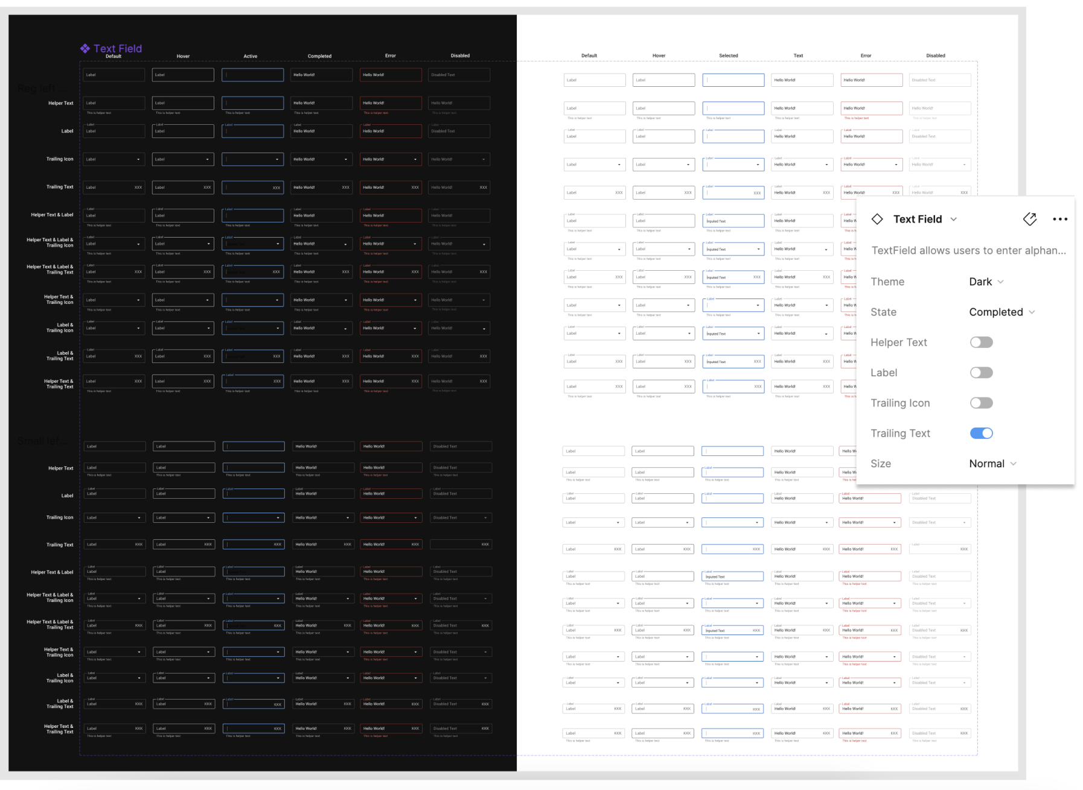This screenshot has height=790, width=1083.
Task: Click the go to main component icon
Action: point(1030,219)
